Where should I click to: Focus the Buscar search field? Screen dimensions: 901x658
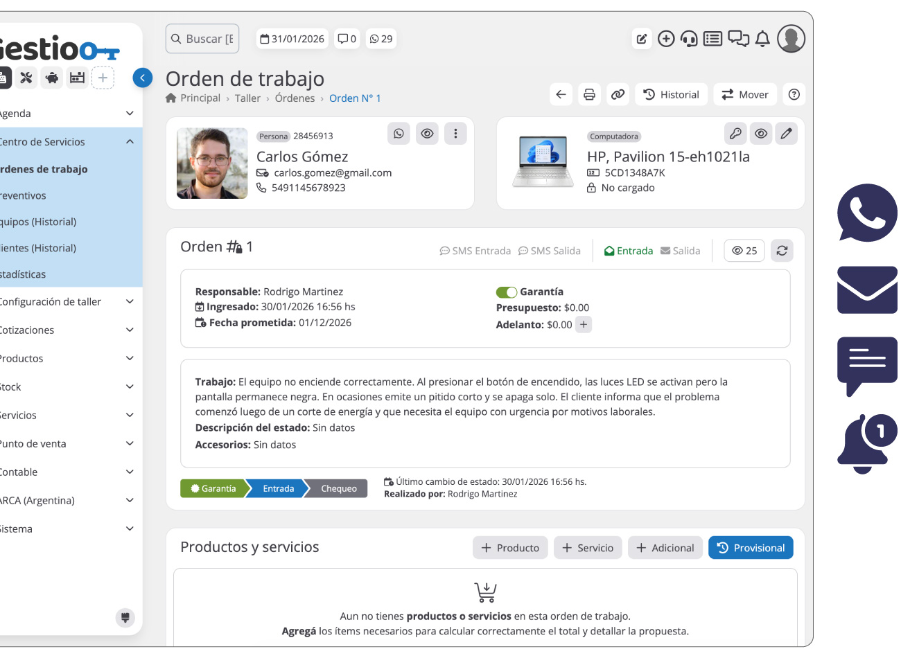pyautogui.click(x=202, y=39)
